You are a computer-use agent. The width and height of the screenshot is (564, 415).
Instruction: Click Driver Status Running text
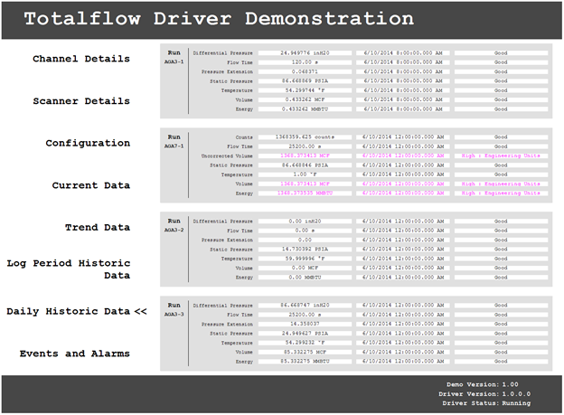click(486, 403)
